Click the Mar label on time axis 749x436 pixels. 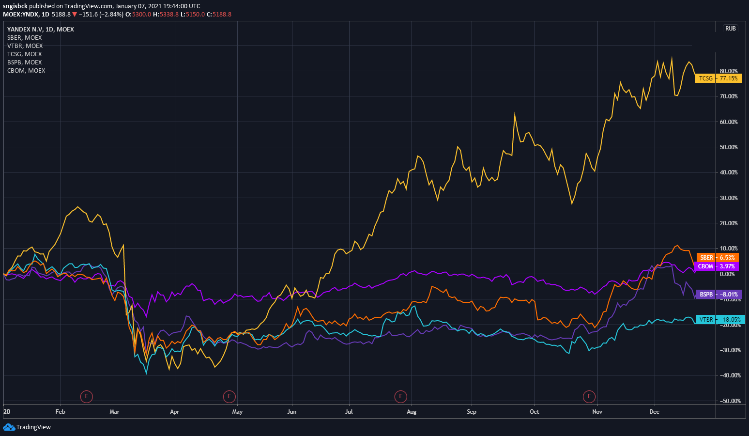coord(115,412)
